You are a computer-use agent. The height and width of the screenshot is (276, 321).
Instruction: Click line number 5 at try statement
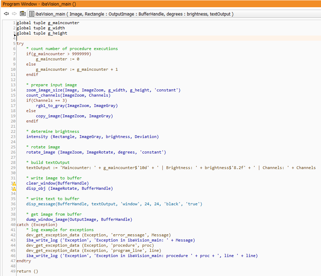[14, 43]
